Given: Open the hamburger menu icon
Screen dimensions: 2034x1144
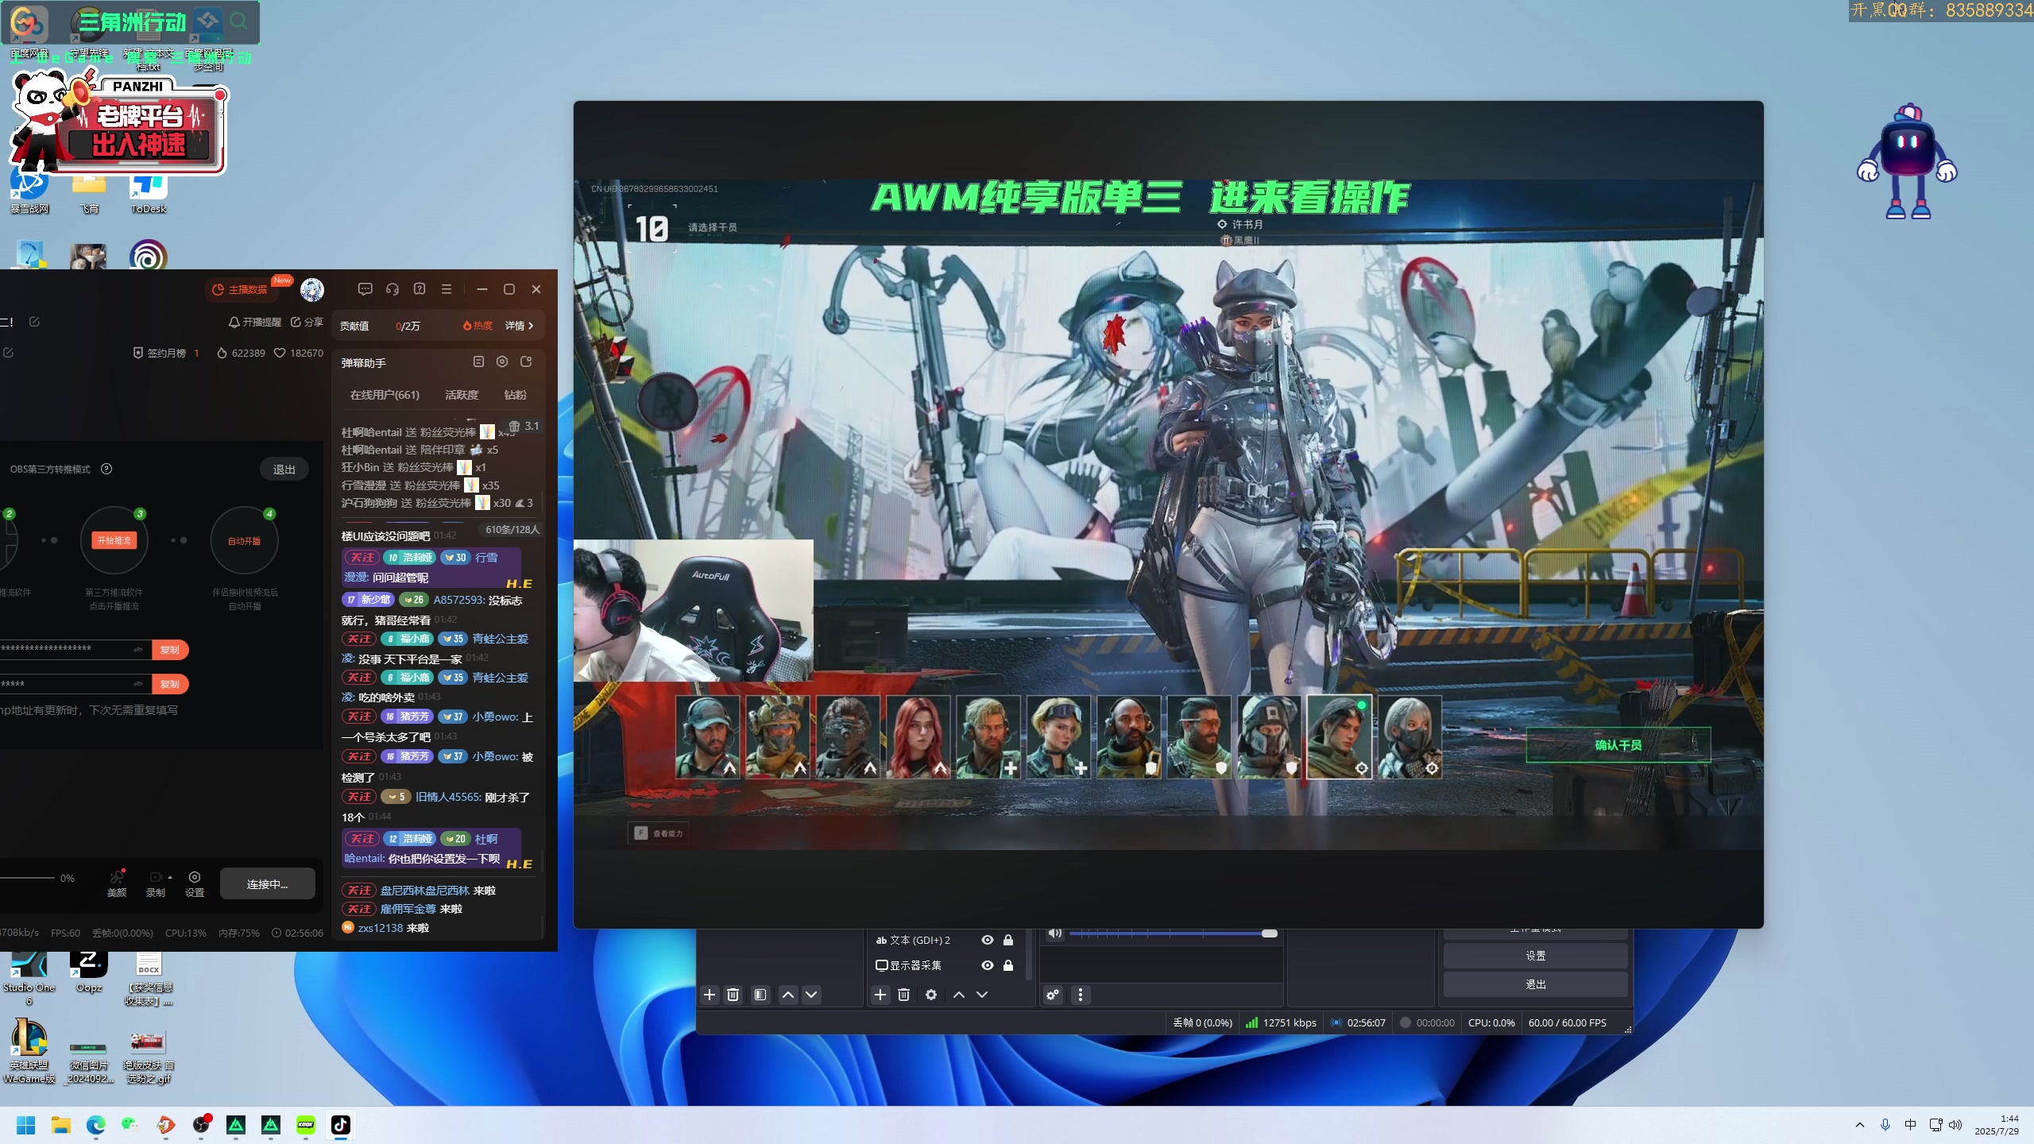Looking at the screenshot, I should pyautogui.click(x=447, y=289).
